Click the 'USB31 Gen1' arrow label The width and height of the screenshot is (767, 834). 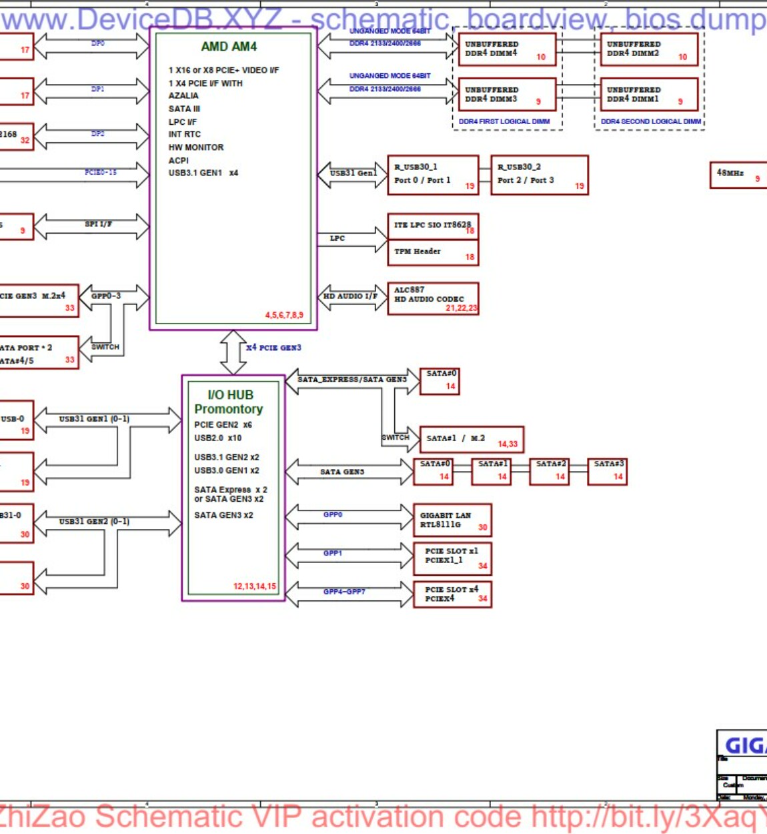353,173
